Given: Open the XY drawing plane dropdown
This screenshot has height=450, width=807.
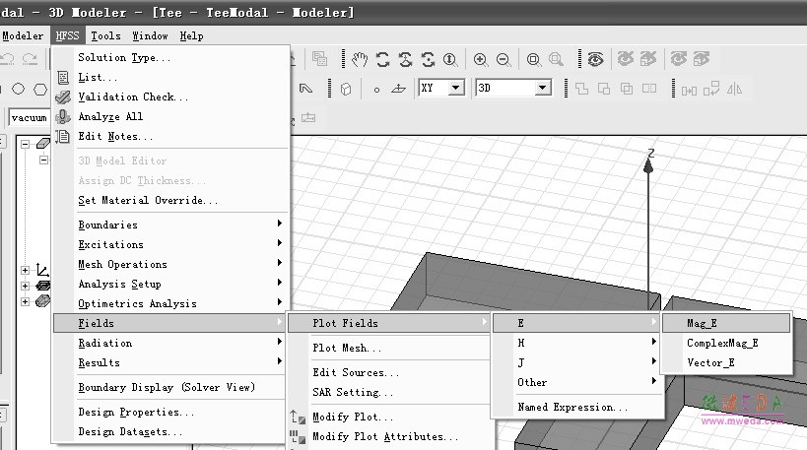Looking at the screenshot, I should click(x=455, y=88).
